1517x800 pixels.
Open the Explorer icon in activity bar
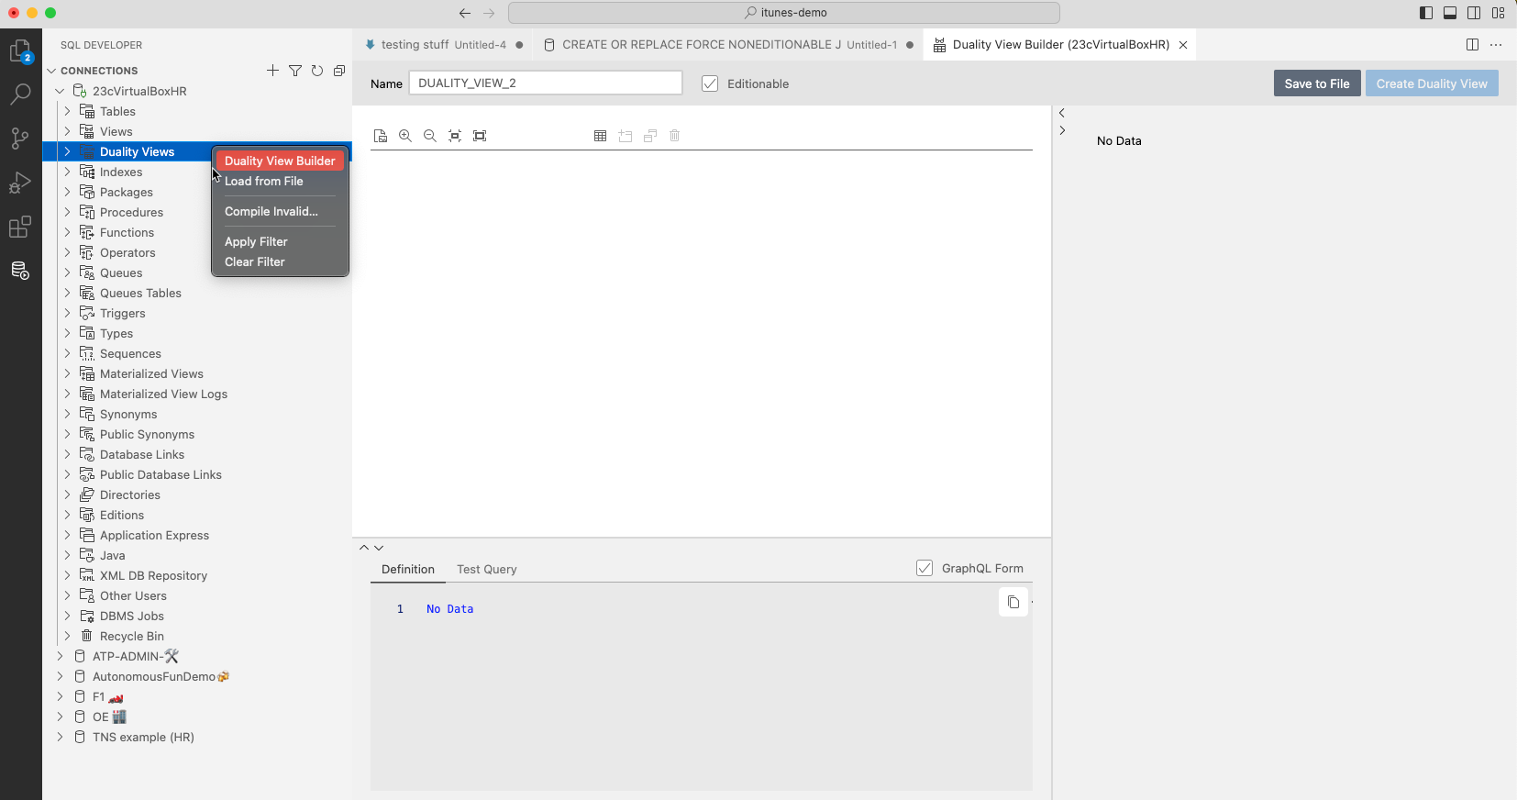click(20, 51)
